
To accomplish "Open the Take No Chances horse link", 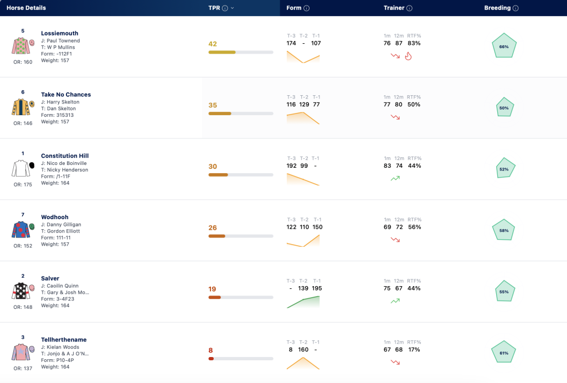I will (x=66, y=94).
